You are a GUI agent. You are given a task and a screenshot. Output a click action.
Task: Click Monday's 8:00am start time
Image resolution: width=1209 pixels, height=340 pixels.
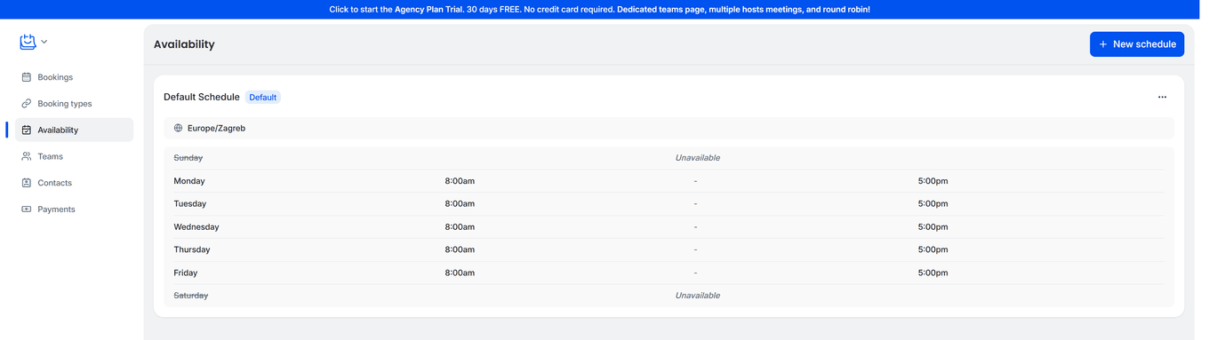coord(460,181)
